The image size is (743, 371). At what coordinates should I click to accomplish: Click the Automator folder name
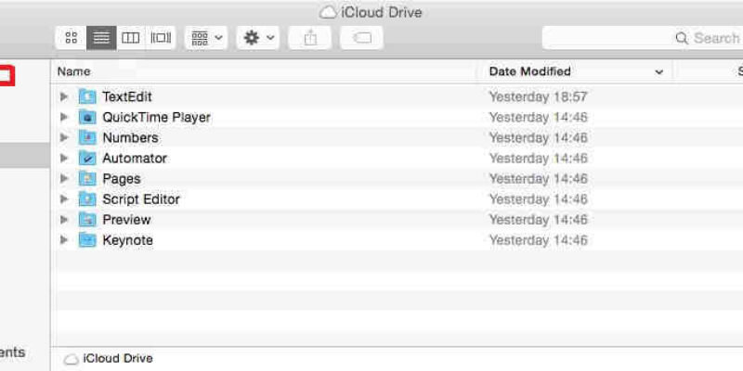coord(135,158)
